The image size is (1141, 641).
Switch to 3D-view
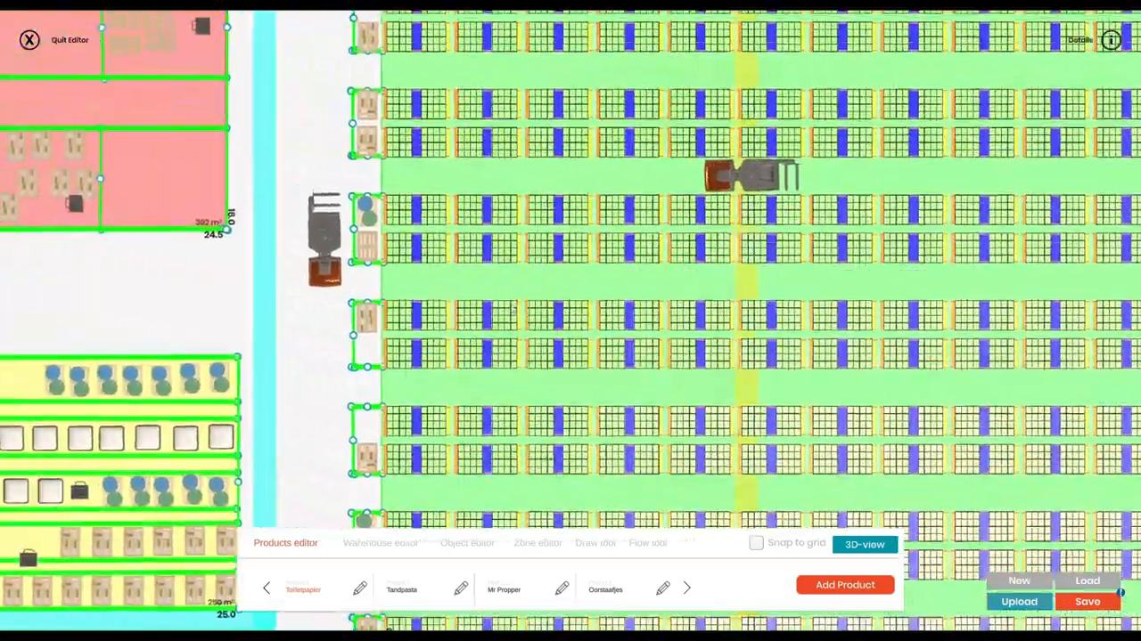[x=865, y=544]
